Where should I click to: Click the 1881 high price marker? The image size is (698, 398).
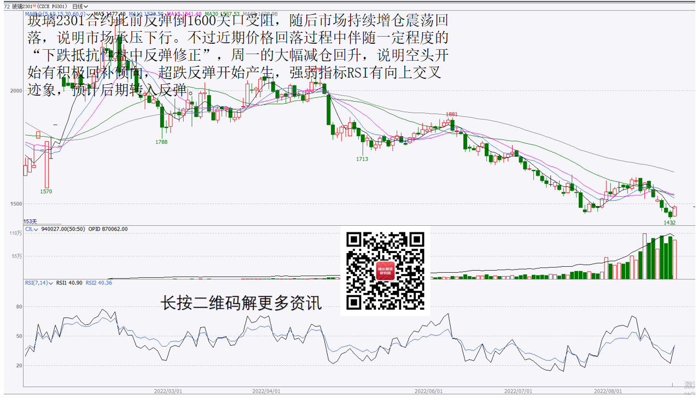pyautogui.click(x=451, y=114)
